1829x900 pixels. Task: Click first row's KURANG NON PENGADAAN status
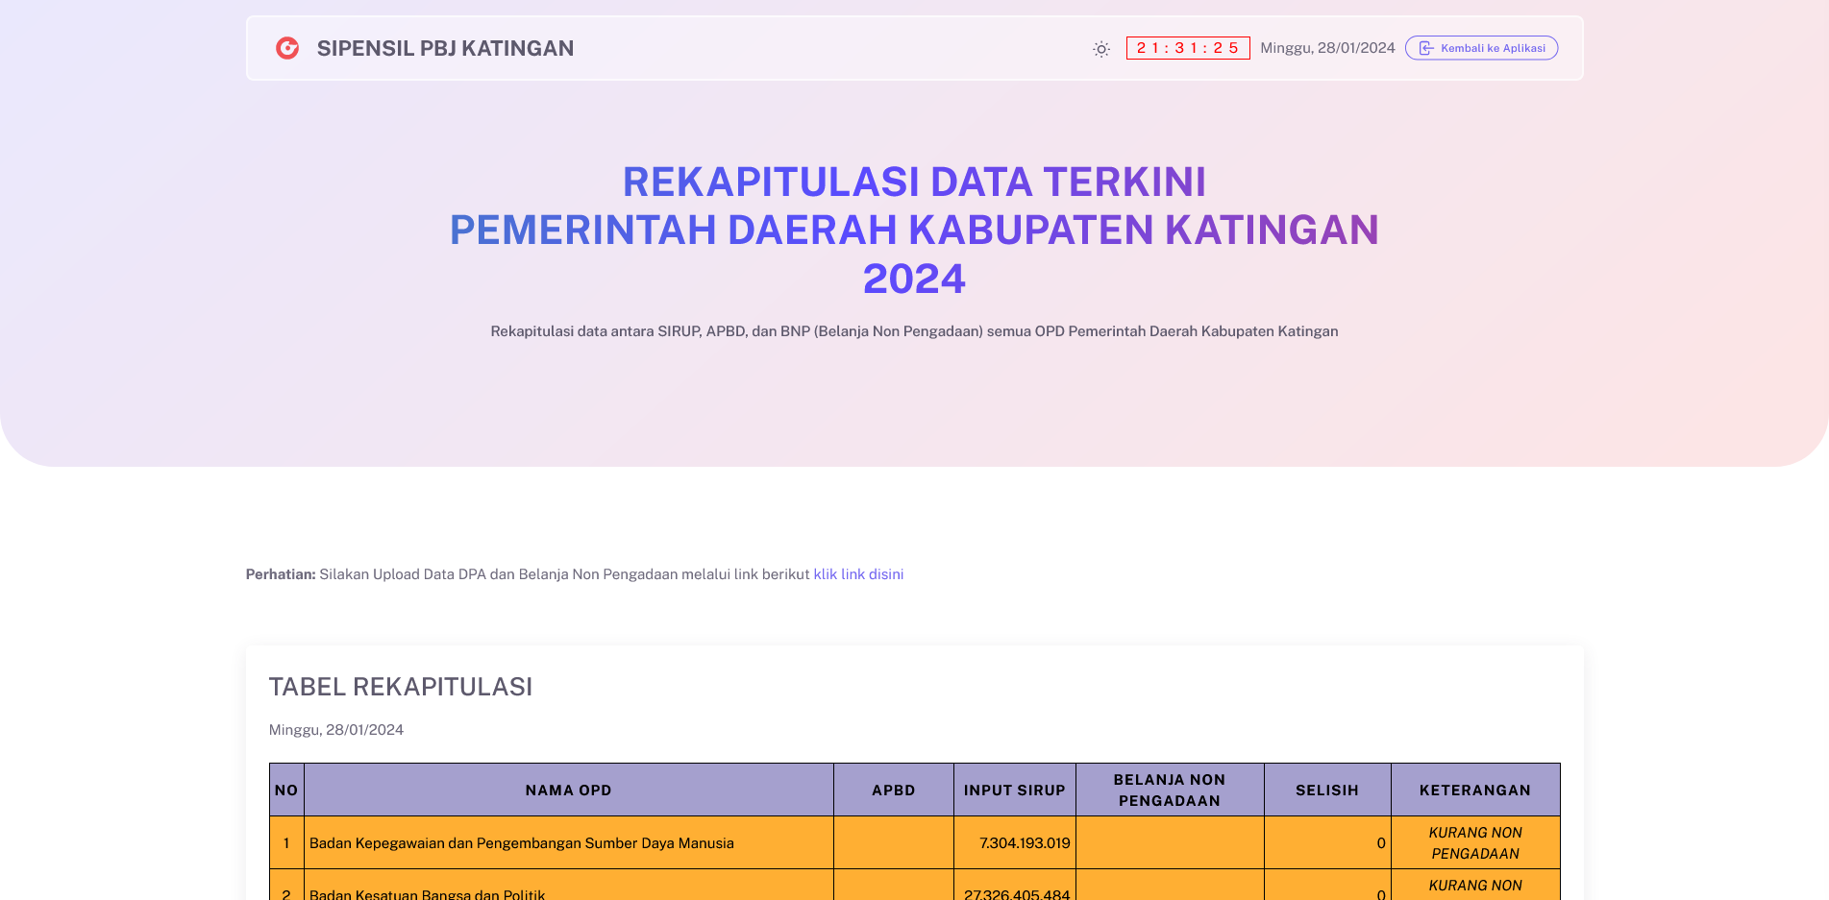click(x=1474, y=843)
